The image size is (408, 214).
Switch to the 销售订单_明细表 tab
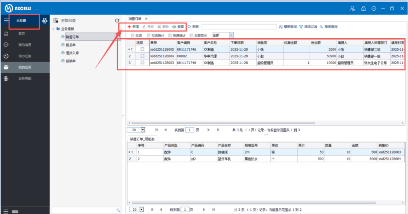[x=142, y=139]
